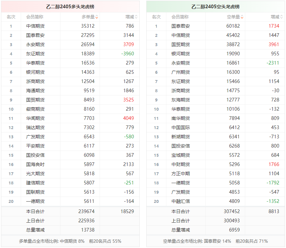Select 建信期货 in long ranking

tap(35, 183)
